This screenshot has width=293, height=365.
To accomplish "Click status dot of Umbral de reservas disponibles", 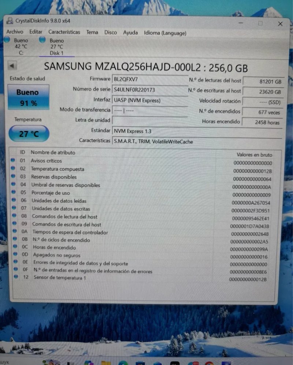I will tap(14, 184).
